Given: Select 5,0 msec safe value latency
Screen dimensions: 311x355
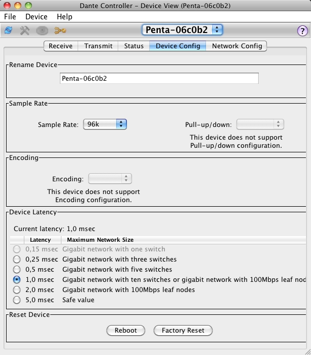Looking at the screenshot, I should coord(17,300).
